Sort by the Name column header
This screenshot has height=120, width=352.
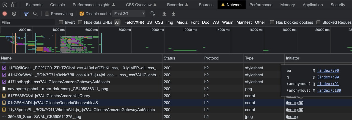[81, 58]
